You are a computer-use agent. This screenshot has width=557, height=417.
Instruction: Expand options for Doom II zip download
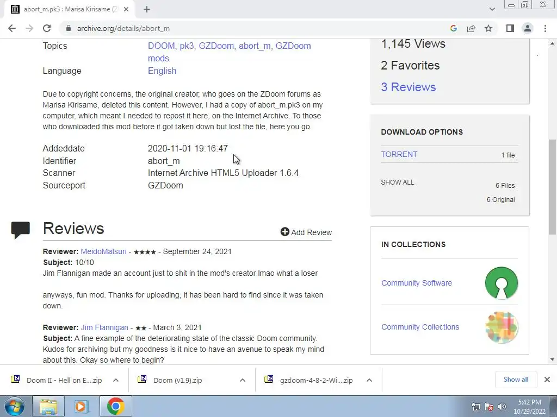point(116,380)
